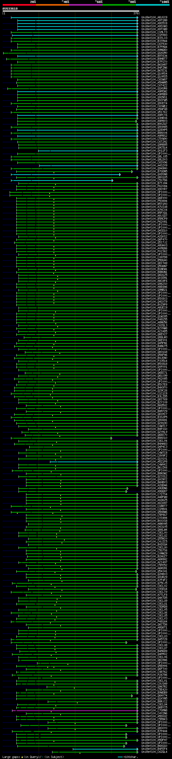The image size is (172, 759).
Task: Click hit label UniRef100_B8AX10
Action: pyautogui.click(x=154, y=438)
